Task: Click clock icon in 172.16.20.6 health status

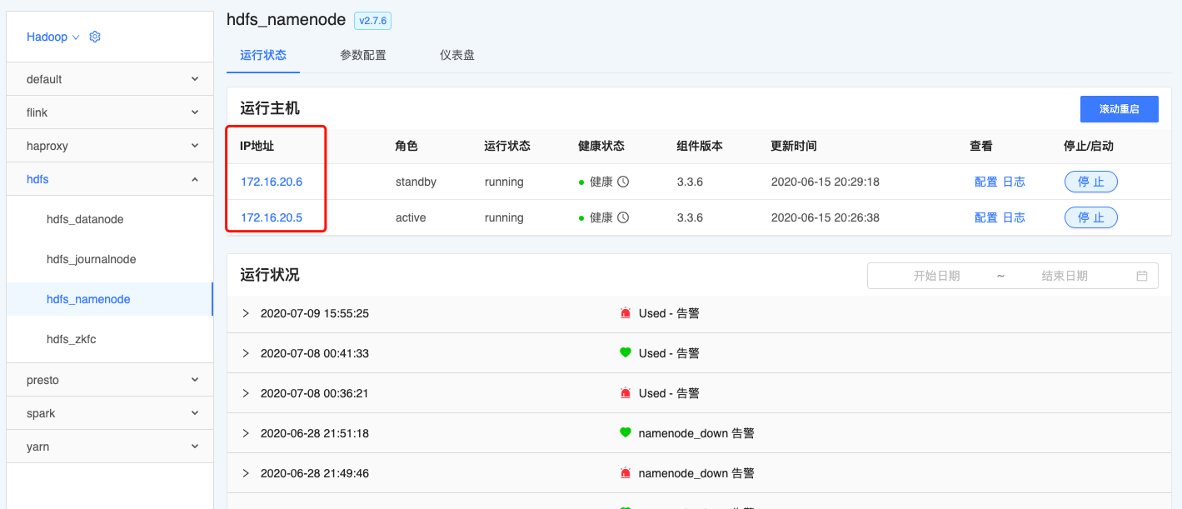Action: pyautogui.click(x=623, y=182)
